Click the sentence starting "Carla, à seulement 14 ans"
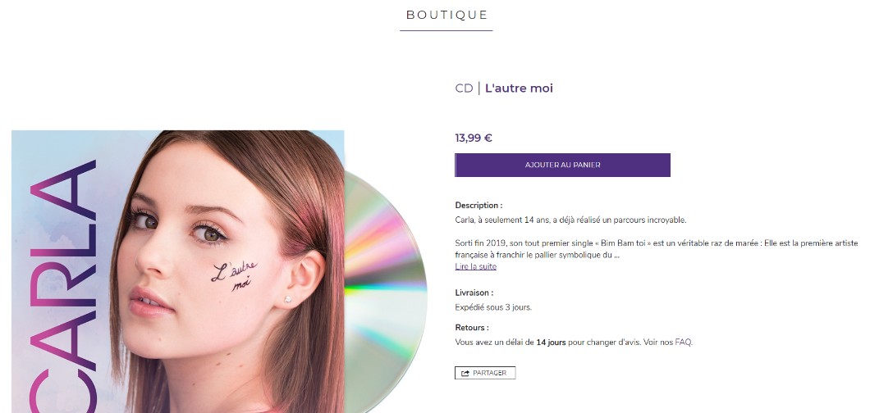Screen dimensions: 870x413 pos(570,220)
